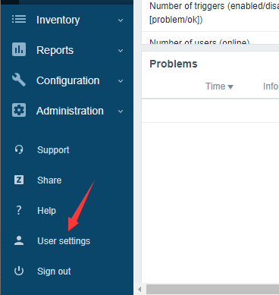Click the Sign out power icon
279x295 pixels.
click(19, 271)
